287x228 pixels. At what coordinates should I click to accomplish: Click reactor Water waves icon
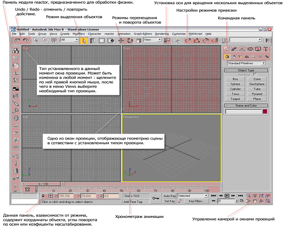coord(16,147)
